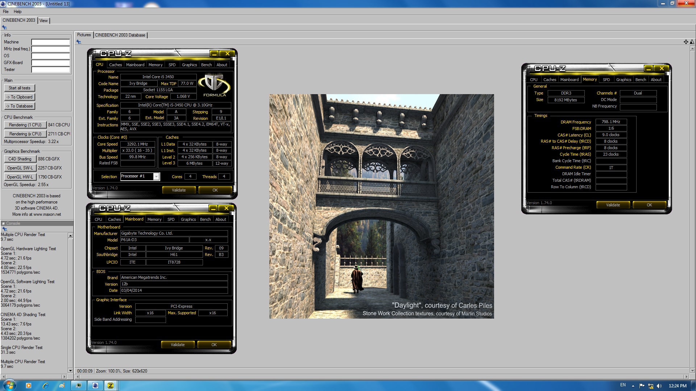
Task: Close the CPU-Z Memory window with the X
Action: coord(662,68)
